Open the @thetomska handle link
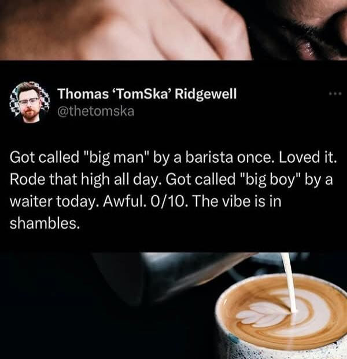Image resolution: width=347 pixels, height=359 pixels. click(95, 112)
